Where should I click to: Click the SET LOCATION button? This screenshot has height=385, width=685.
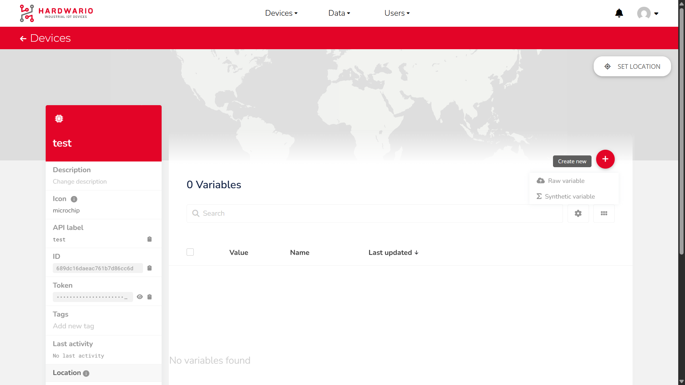[632, 67]
